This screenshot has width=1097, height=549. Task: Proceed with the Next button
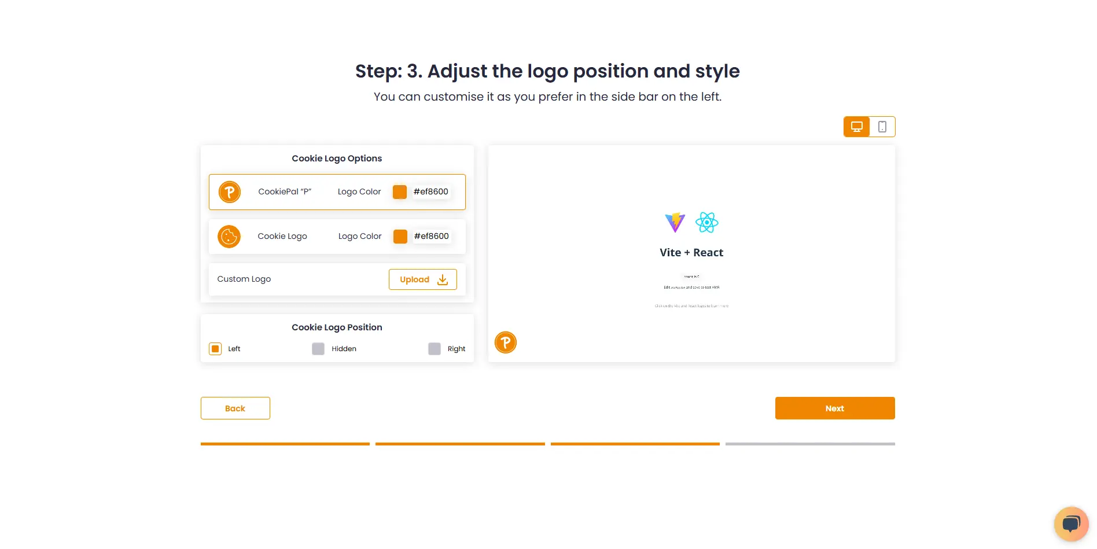pos(834,408)
